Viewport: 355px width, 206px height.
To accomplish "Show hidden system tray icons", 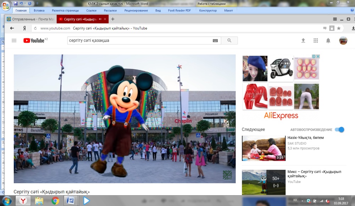I will pos(302,201).
